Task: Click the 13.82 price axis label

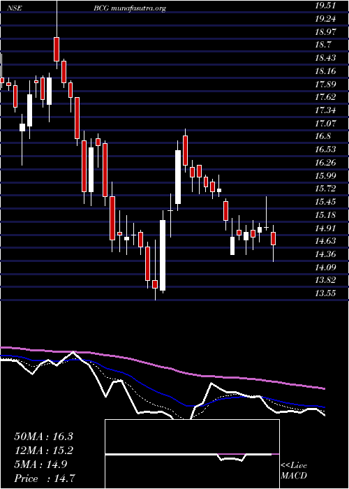Action: (x=326, y=280)
